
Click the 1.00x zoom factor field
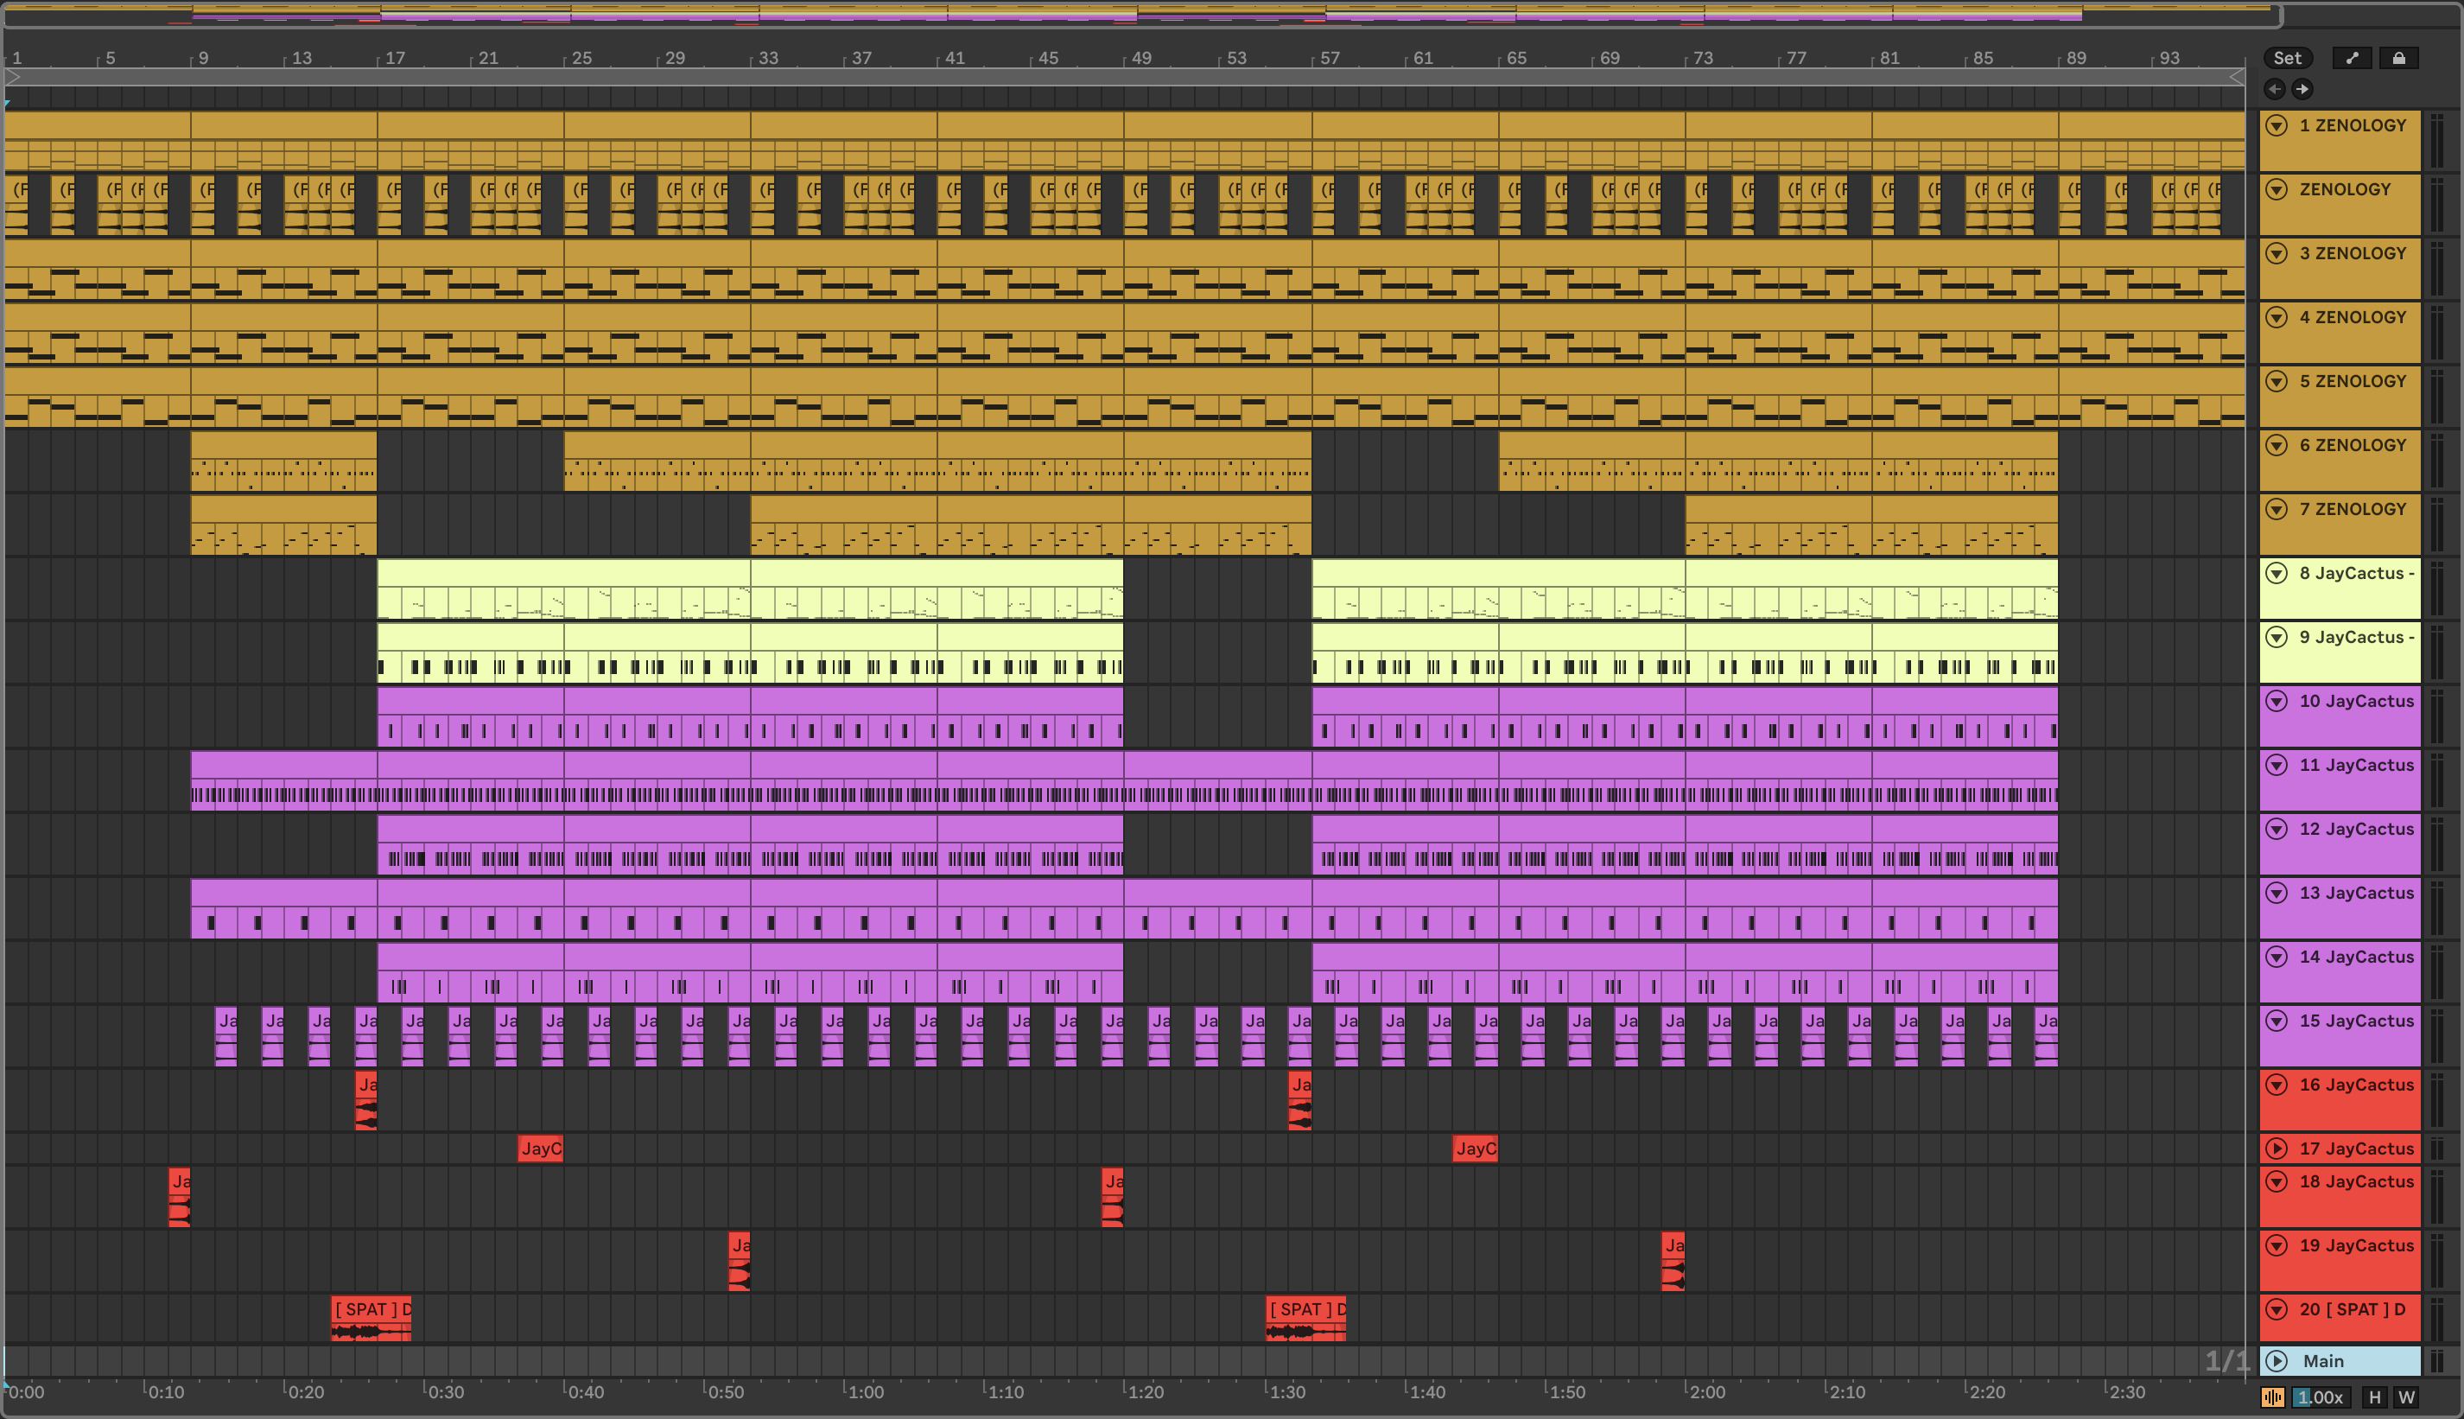click(2320, 1397)
